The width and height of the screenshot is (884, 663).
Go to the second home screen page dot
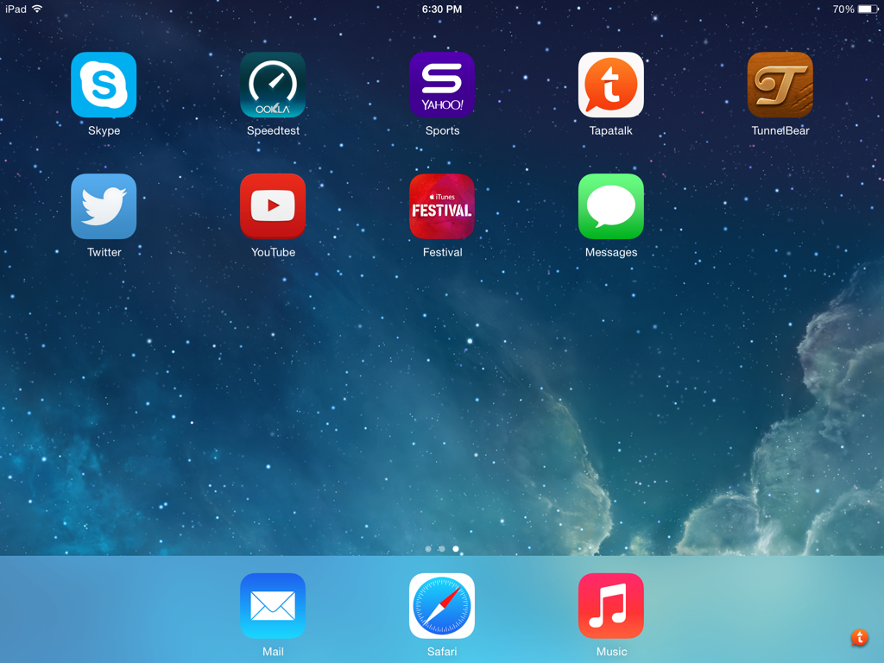tap(442, 548)
